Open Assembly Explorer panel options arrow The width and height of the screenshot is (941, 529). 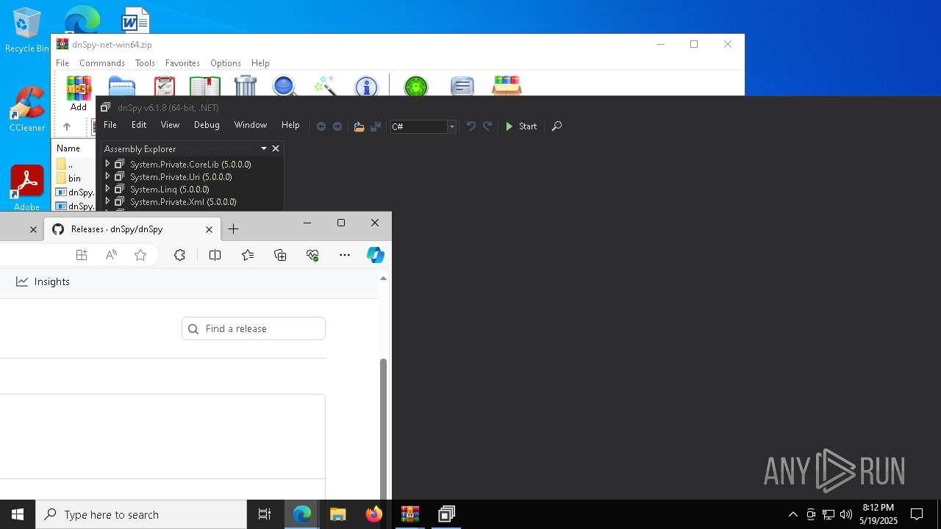click(264, 148)
